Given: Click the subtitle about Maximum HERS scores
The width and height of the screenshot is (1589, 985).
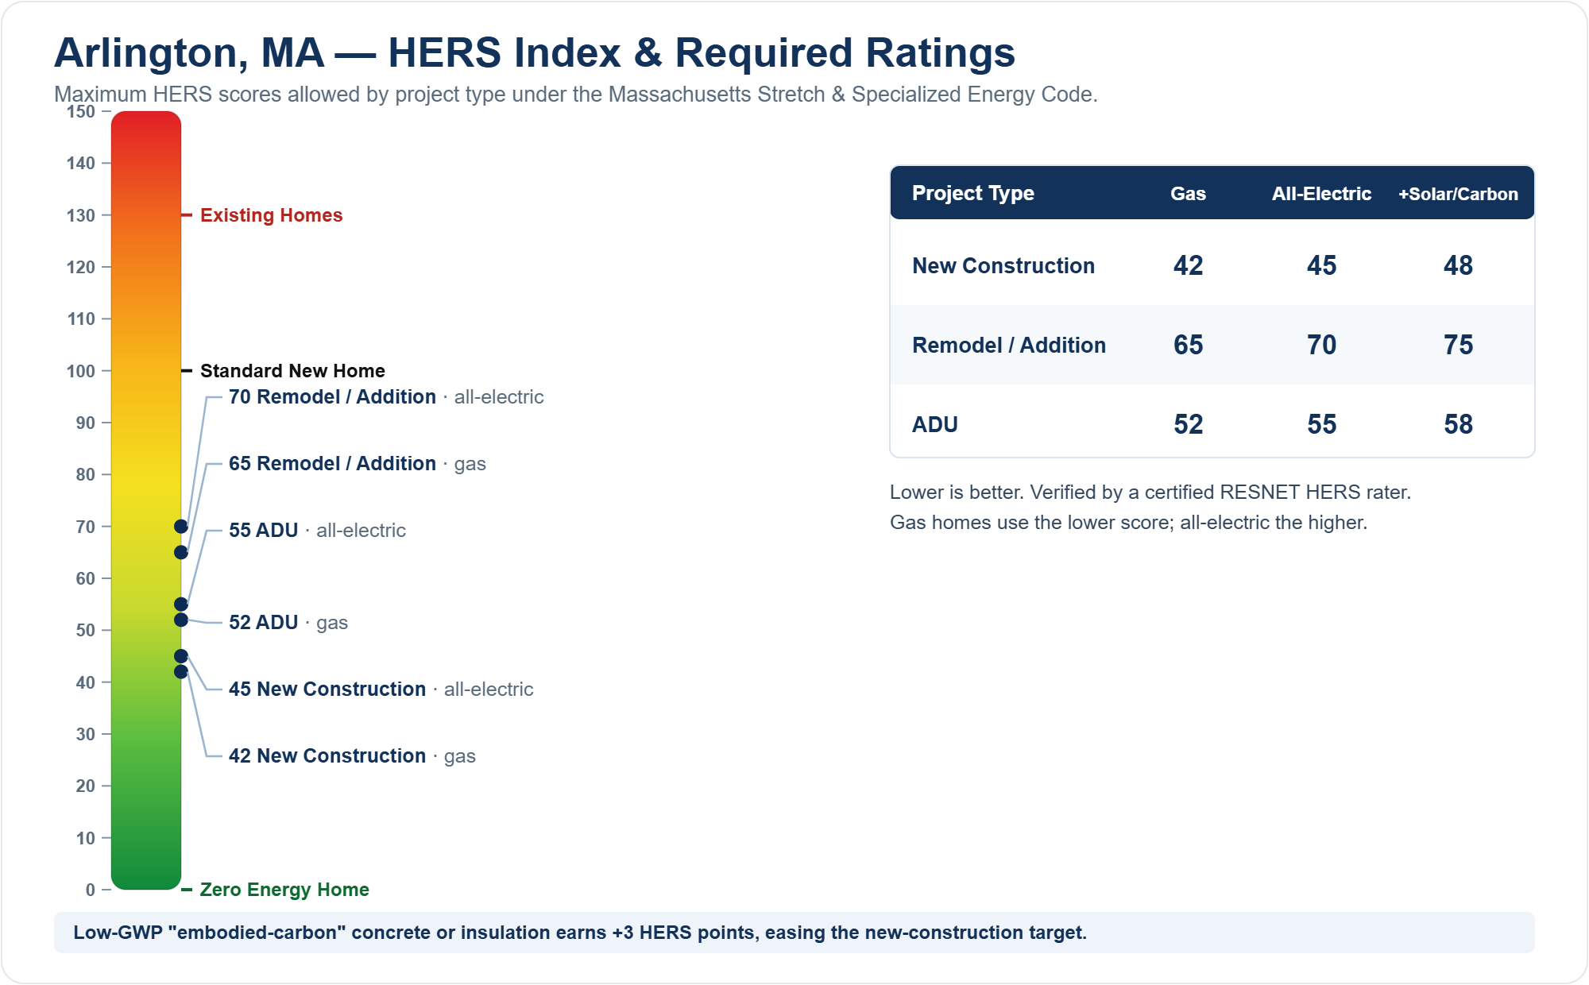Looking at the screenshot, I should [576, 95].
